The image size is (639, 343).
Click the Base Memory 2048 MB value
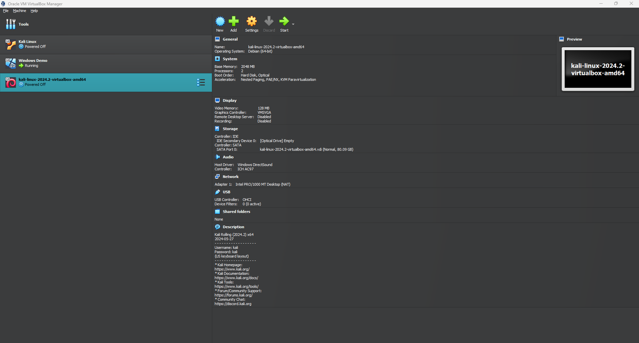click(248, 67)
